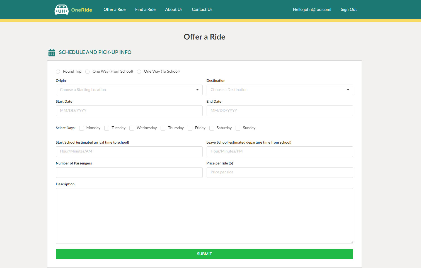Focus the Start Date input field
Screen dimensions: 421x268
(129, 111)
